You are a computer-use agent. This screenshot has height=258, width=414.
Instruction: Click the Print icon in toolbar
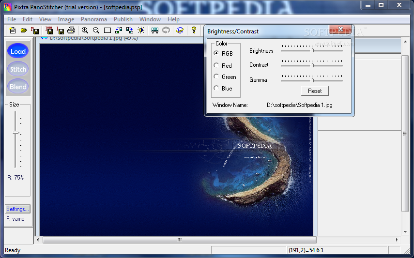(x=71, y=30)
